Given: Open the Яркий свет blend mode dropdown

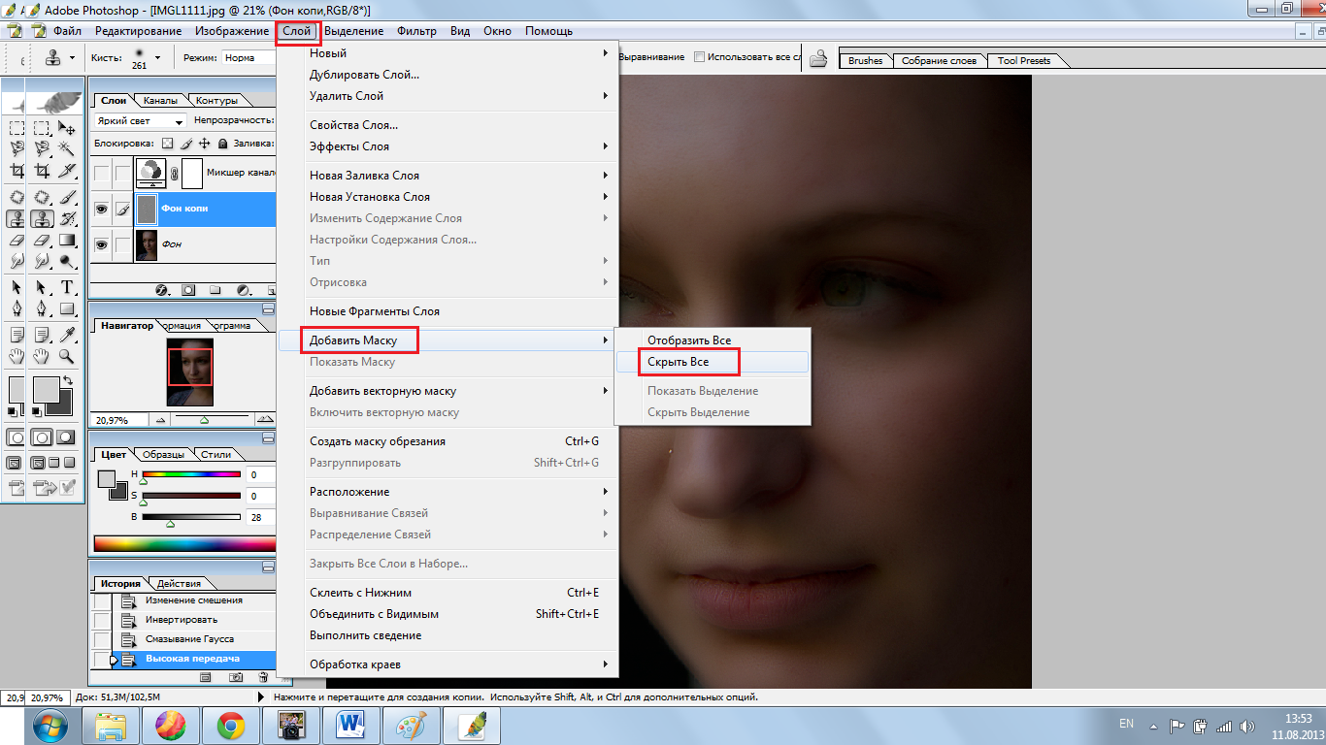Looking at the screenshot, I should tap(141, 122).
